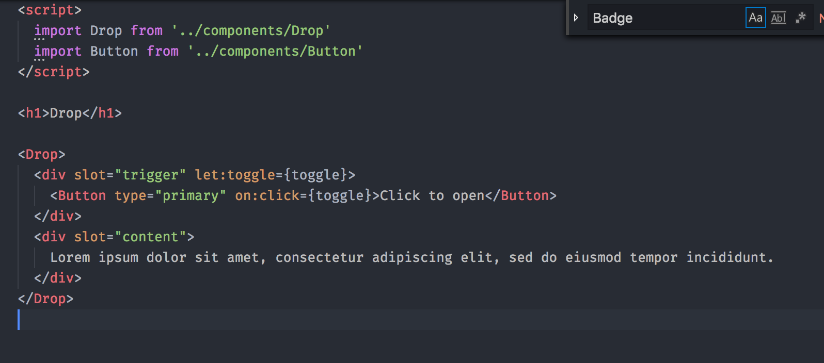The image size is (824, 363).
Task: Enable regular expression search mode
Action: 800,18
